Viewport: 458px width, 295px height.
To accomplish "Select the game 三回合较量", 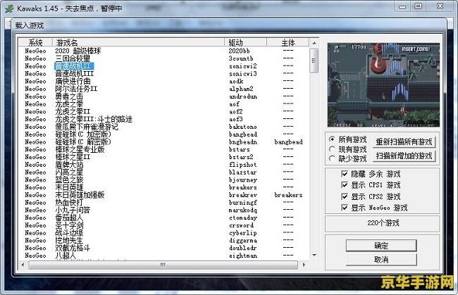I will pyautogui.click(x=73, y=58).
